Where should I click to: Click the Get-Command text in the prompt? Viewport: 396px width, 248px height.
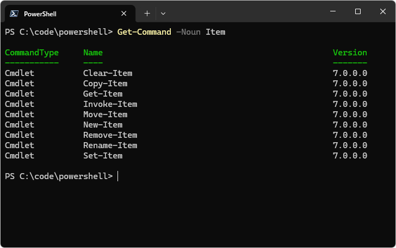click(144, 32)
